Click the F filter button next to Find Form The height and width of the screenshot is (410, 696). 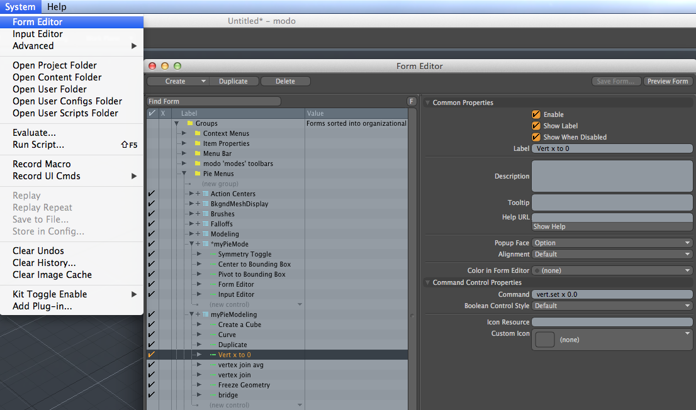(x=412, y=101)
